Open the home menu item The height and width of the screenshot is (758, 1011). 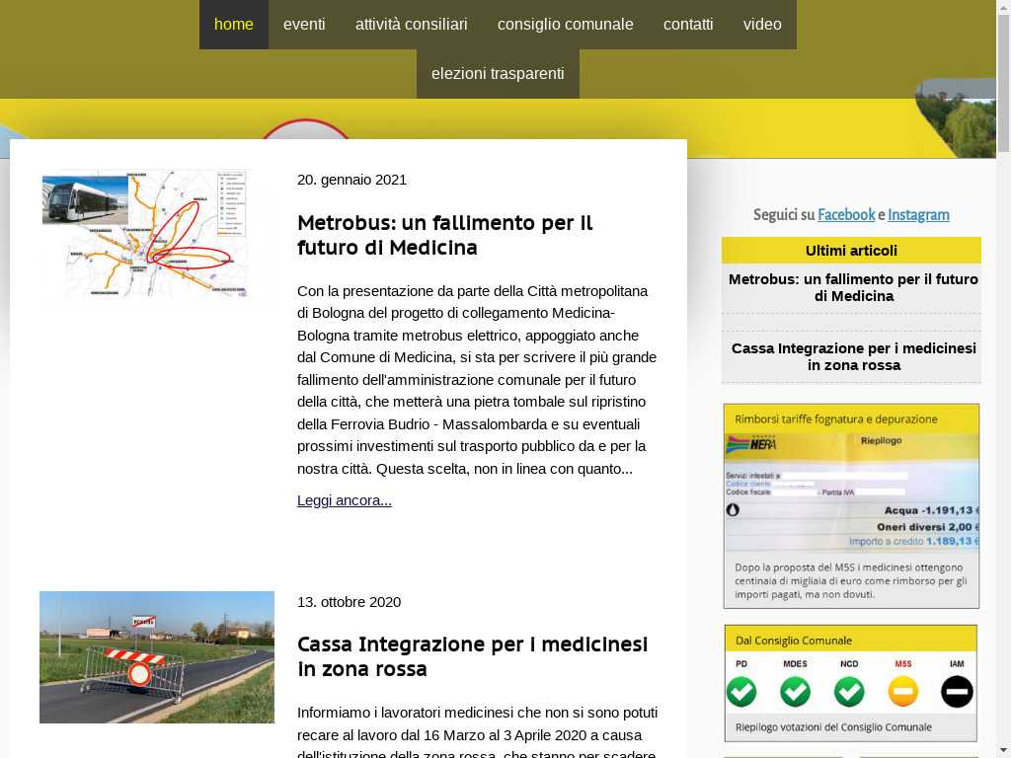(x=233, y=25)
